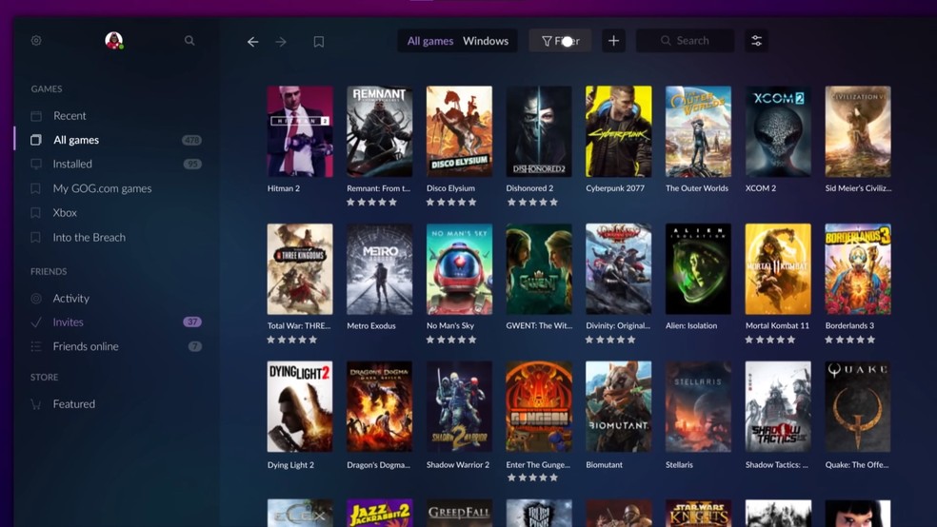937x527 pixels.
Task: Open Dishonored 2 cover
Action: (539, 131)
